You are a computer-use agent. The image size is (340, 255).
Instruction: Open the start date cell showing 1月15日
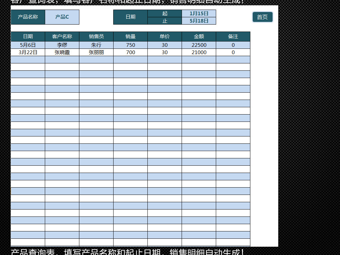pyautogui.click(x=199, y=13)
